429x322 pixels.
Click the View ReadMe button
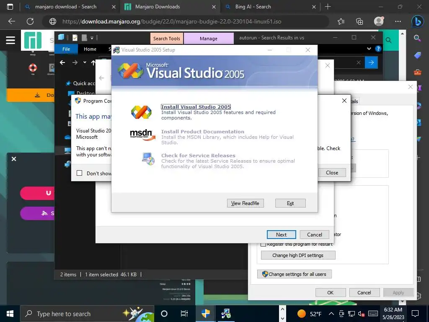pos(245,203)
